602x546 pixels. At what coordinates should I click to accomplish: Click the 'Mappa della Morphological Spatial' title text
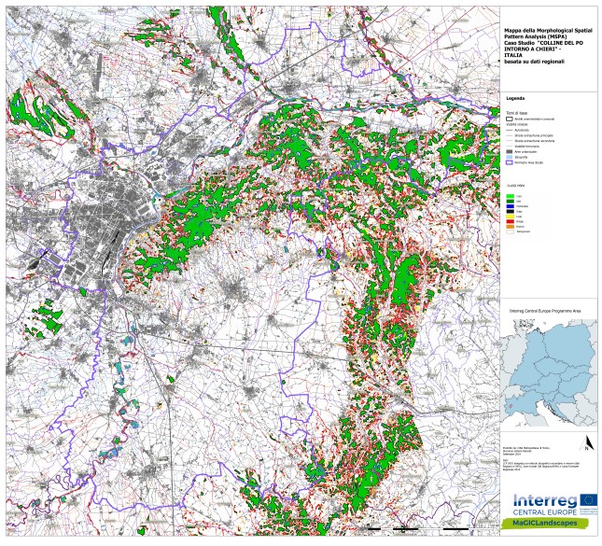548,30
